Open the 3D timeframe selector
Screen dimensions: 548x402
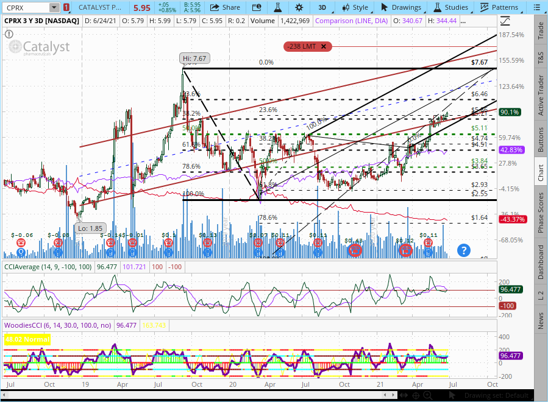click(322, 7)
